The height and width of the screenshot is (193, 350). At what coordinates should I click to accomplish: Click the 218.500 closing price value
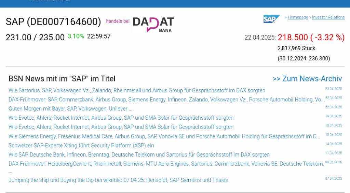tap(293, 38)
